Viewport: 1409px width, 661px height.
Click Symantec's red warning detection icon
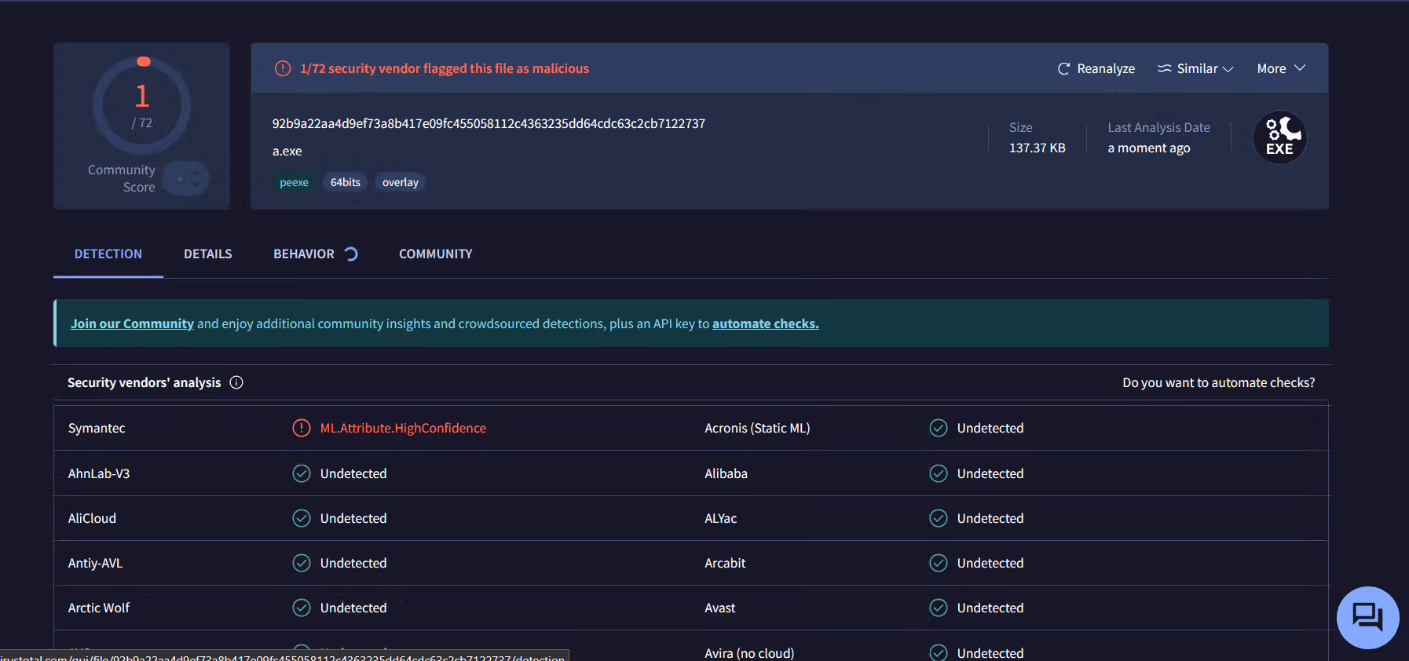302,428
